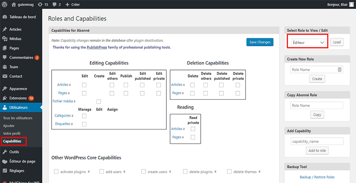This screenshot has height=183, width=356.
Task: Open the Utilisateurs menu label
Action: 19,107
